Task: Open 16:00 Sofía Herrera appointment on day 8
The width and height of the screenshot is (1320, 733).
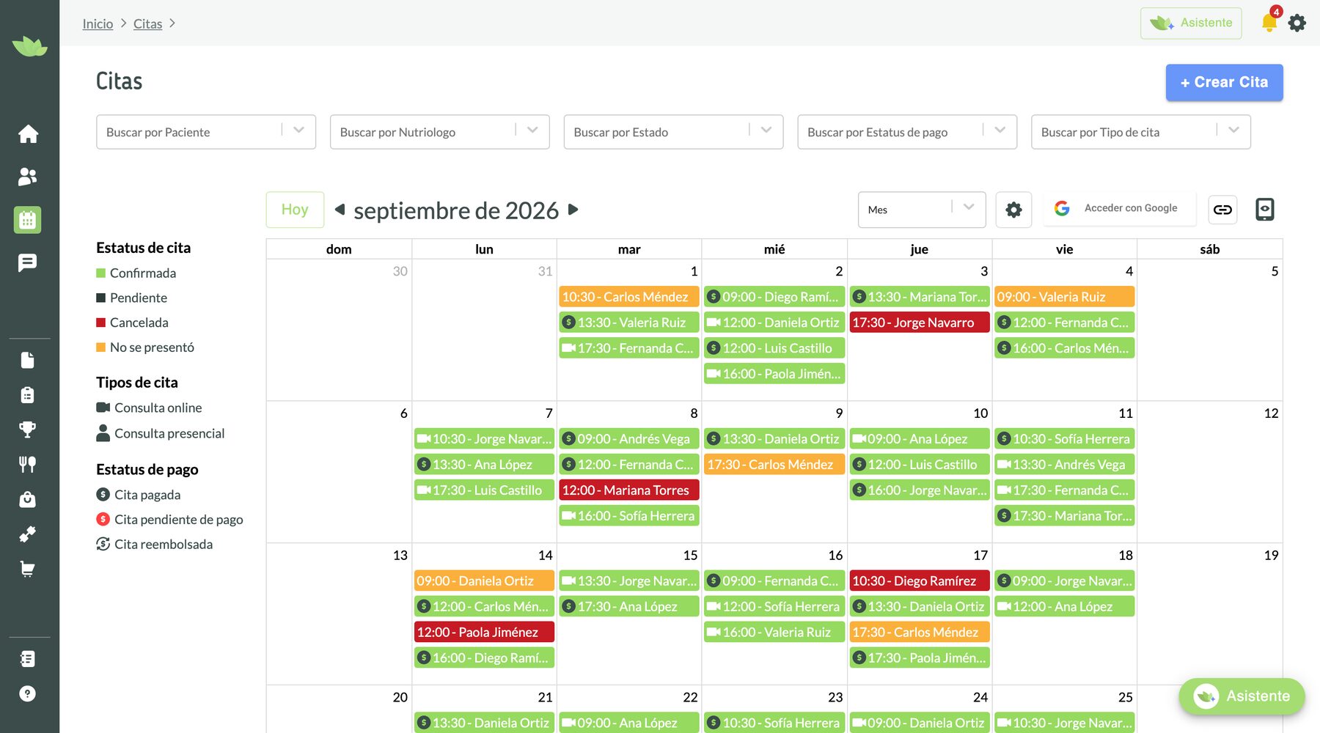Action: 629,516
